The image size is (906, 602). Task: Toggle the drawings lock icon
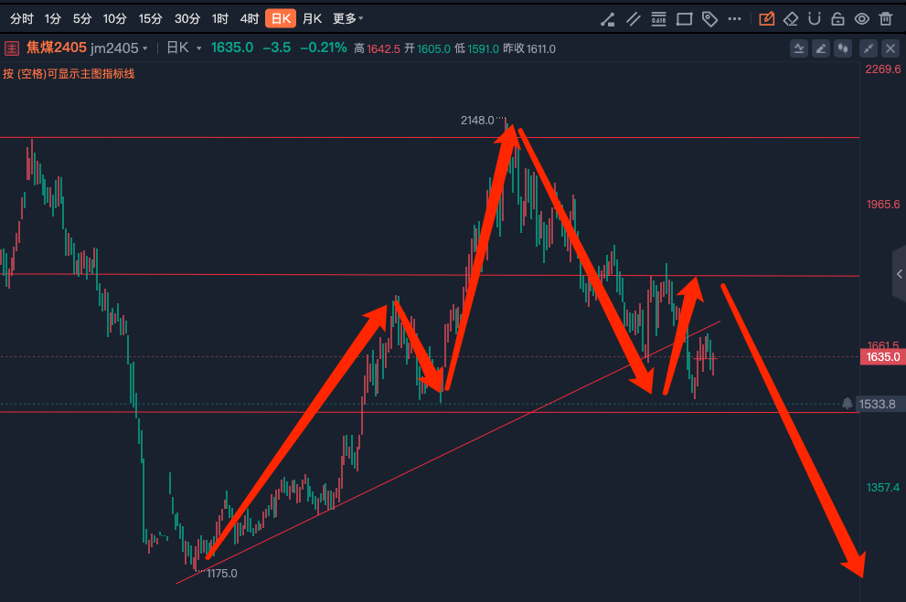tap(837, 19)
